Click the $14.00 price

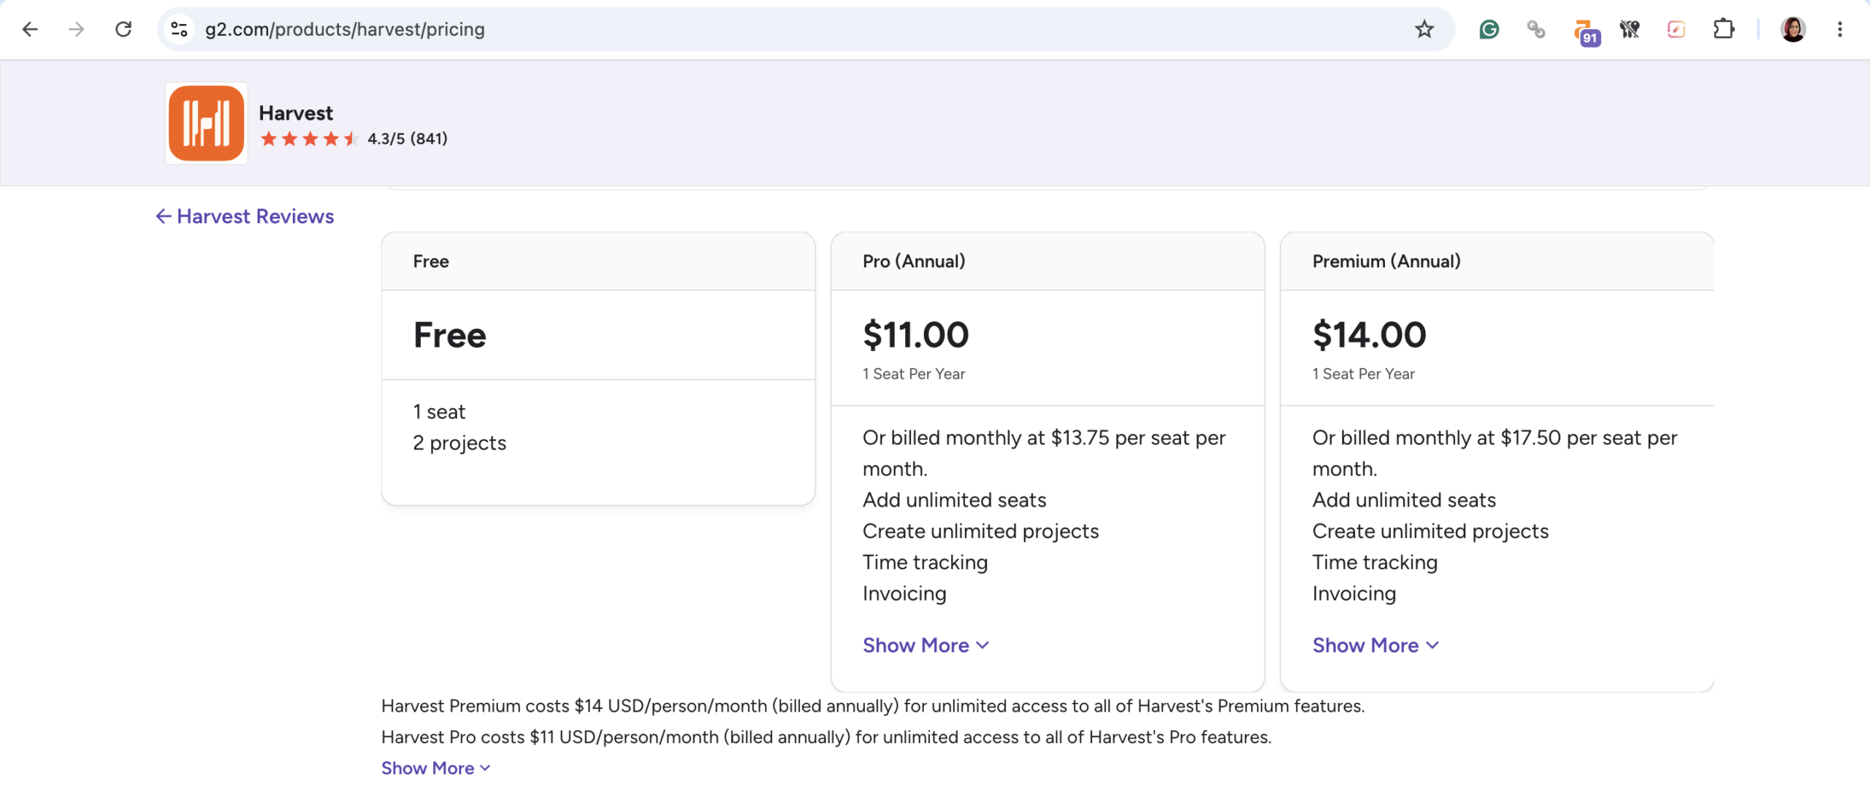[x=1370, y=335]
